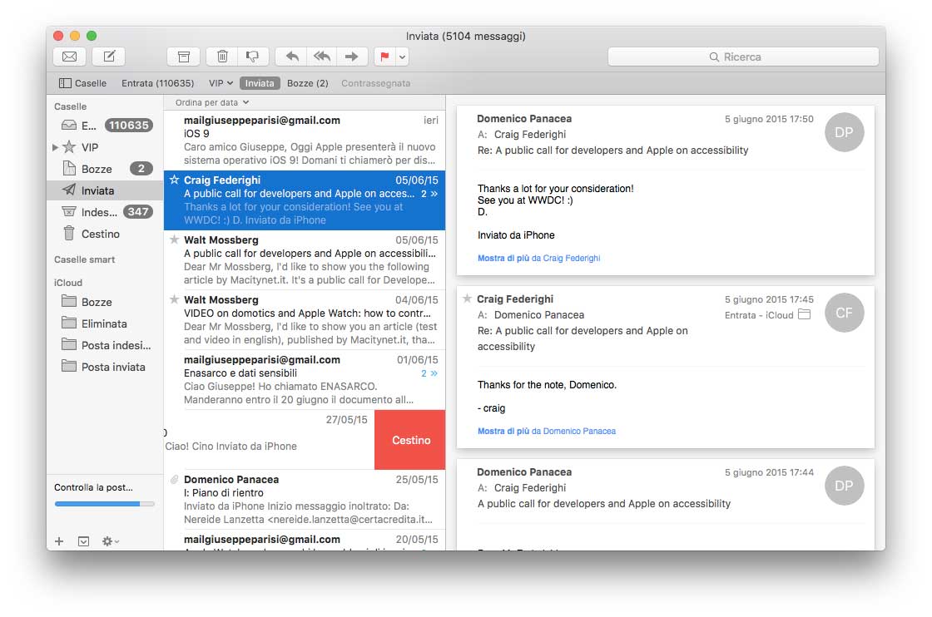This screenshot has height=617, width=932.
Task: Click DP avatar on 17:50 message
Action: coord(844,132)
